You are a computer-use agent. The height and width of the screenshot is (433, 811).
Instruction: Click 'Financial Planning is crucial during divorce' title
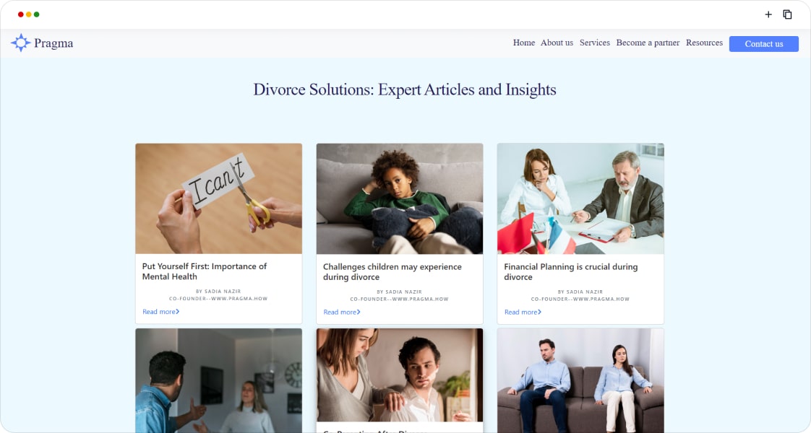[570, 272]
